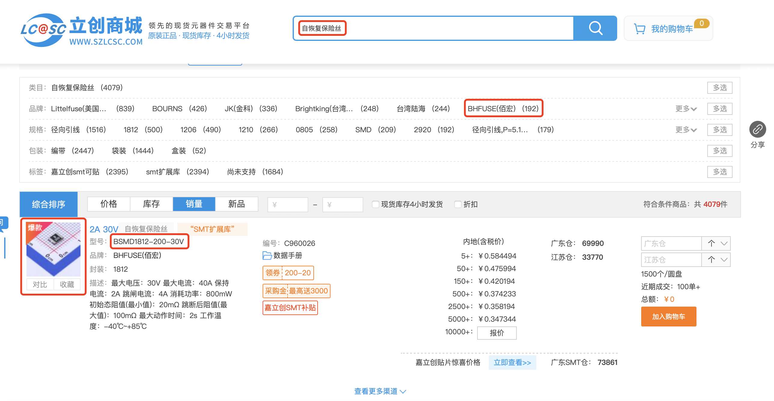Enable multi-select for 包装 row
The height and width of the screenshot is (401, 774).
pos(720,151)
